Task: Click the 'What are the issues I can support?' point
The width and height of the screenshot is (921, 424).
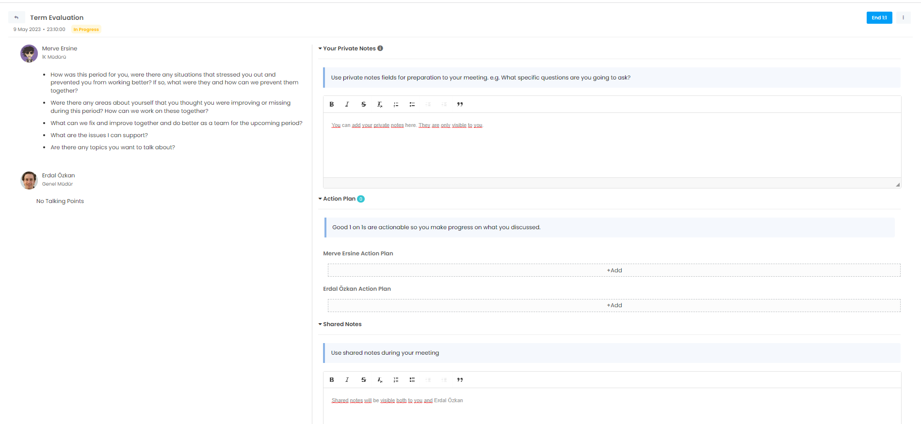Action: [x=99, y=135]
